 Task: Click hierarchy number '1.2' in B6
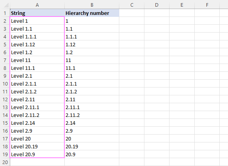tap(92, 52)
